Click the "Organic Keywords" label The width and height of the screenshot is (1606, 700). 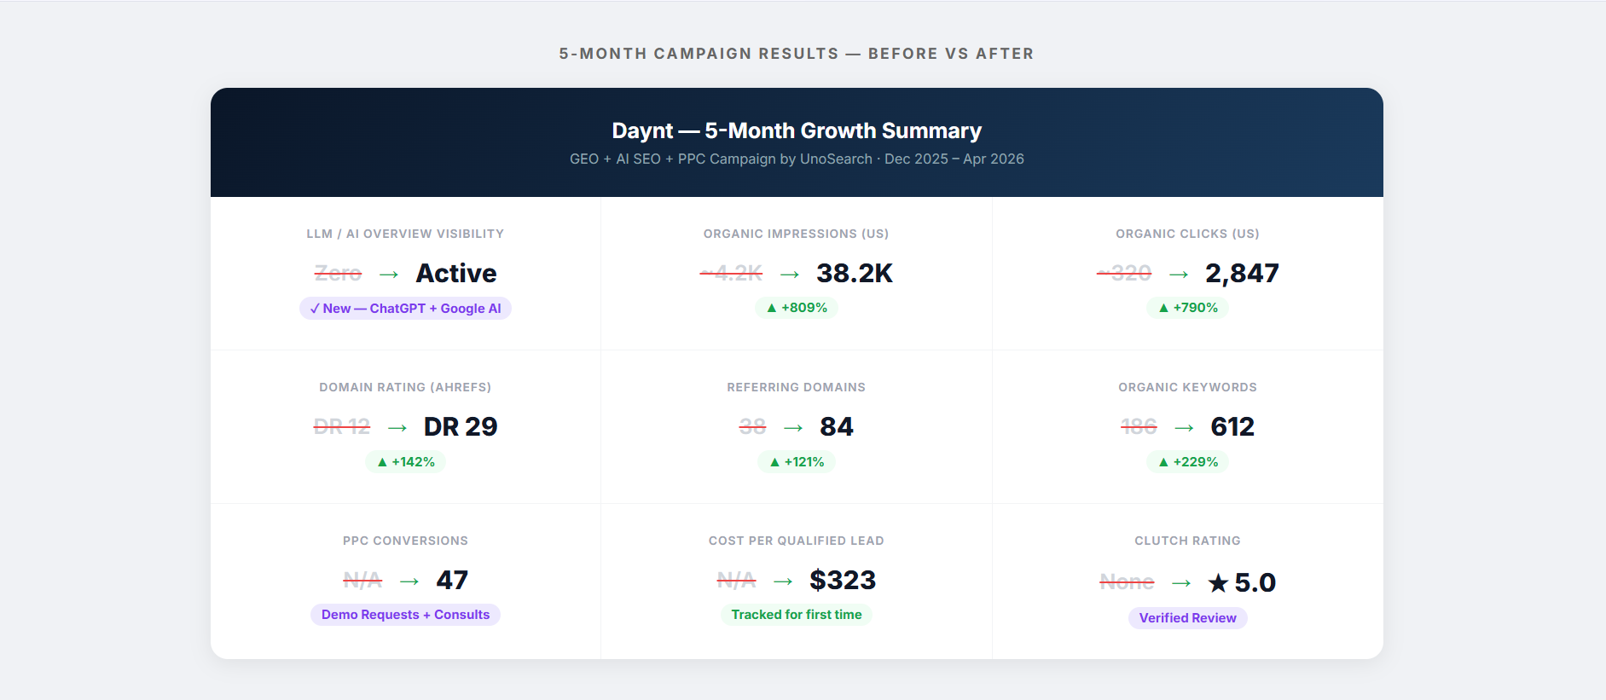[1187, 387]
